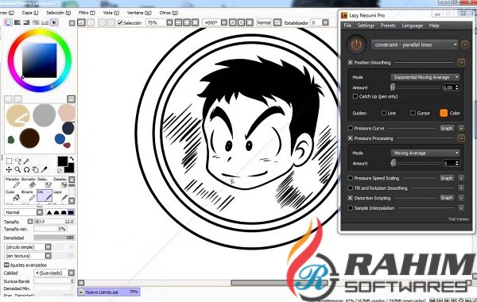Enable Sample Interpolation checkbox
Screen dimensions: 477x302
[350, 208]
